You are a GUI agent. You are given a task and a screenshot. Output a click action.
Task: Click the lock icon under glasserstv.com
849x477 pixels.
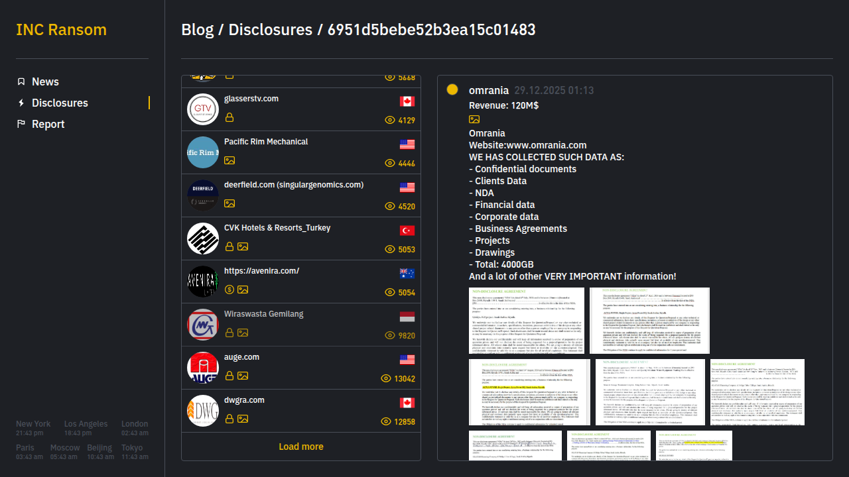229,117
